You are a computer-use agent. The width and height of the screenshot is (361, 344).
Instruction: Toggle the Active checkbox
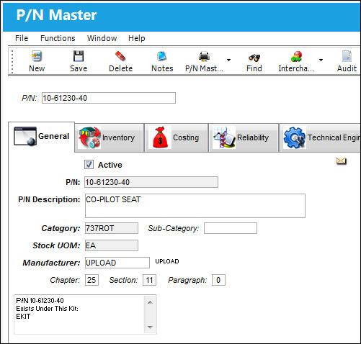89,165
